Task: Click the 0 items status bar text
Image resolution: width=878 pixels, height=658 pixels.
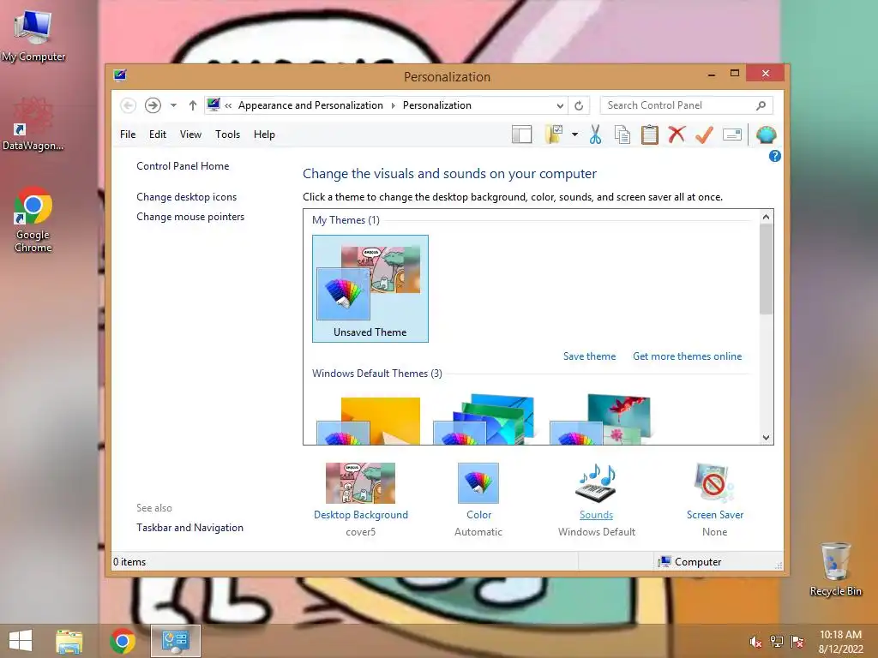Action: click(x=129, y=562)
